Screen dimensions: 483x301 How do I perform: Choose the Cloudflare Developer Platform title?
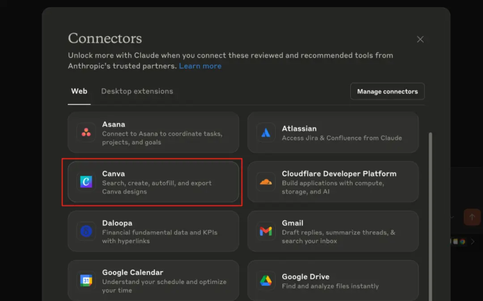pos(339,174)
